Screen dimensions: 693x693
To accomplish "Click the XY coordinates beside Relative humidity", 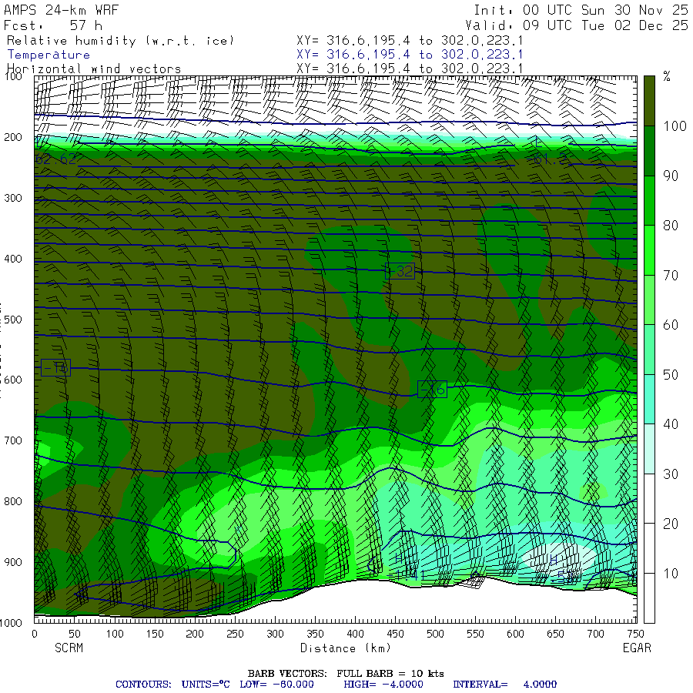I will (410, 41).
